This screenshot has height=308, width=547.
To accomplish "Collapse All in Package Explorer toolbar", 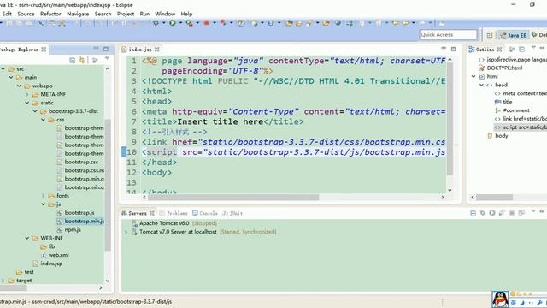I will pyautogui.click(x=72, y=61).
